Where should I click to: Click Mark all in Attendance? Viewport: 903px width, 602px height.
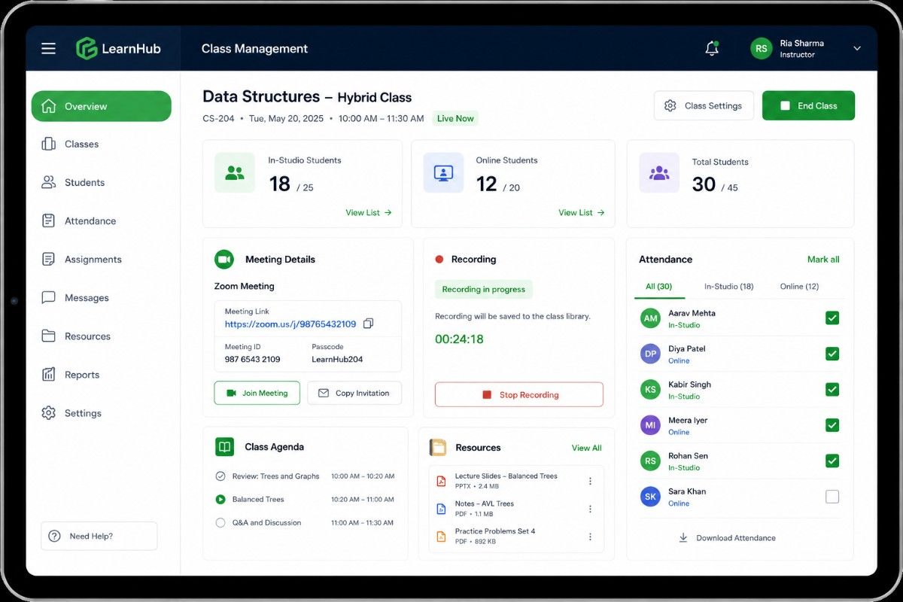pos(823,259)
